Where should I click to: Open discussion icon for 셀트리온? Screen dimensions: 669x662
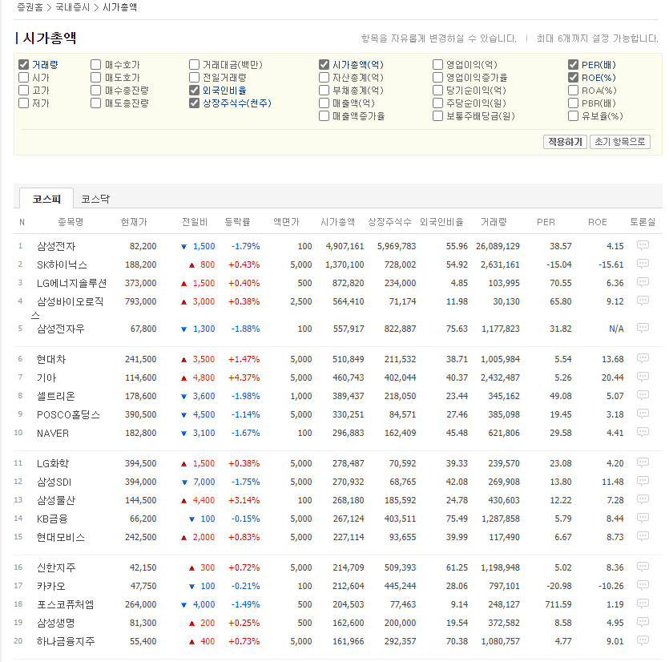(643, 395)
